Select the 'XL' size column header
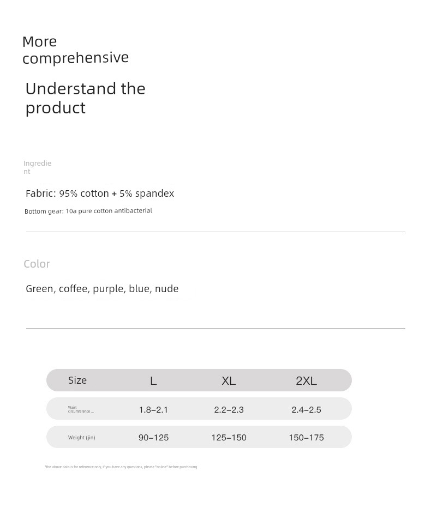Screen dimensions: 431x508 229,380
